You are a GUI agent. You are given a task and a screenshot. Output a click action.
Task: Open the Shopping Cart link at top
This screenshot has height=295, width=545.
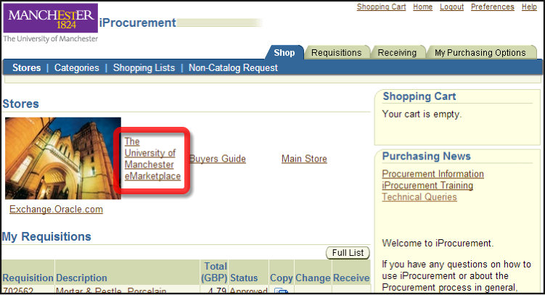381,7
